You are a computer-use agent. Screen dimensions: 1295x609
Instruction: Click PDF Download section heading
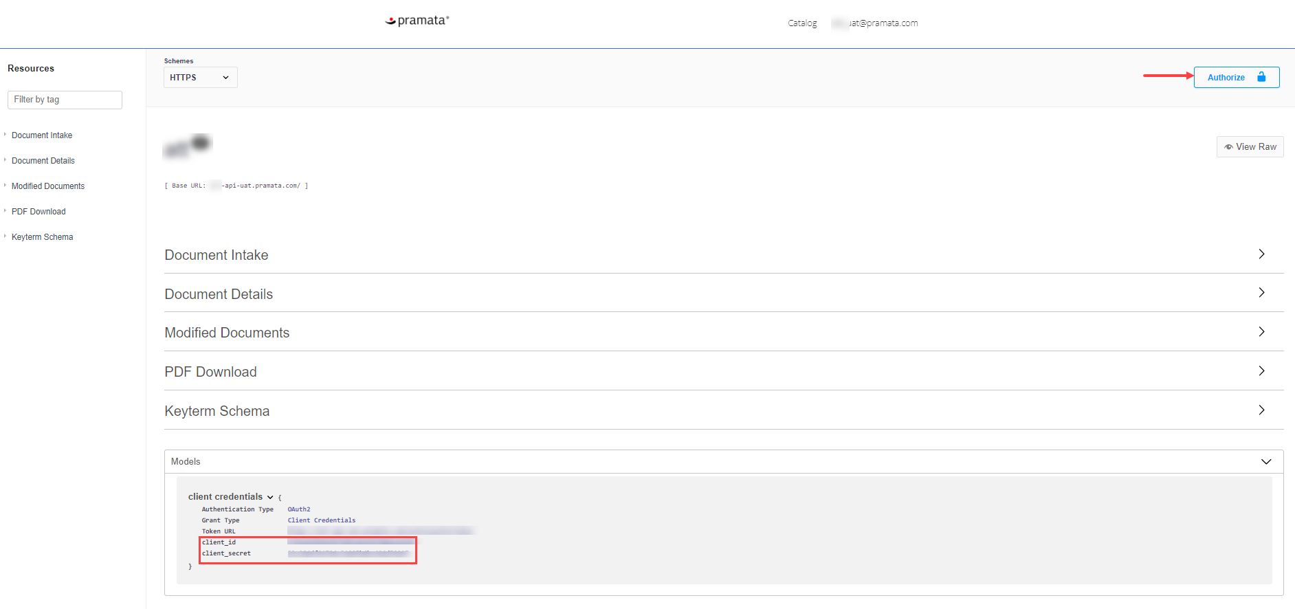(x=210, y=372)
